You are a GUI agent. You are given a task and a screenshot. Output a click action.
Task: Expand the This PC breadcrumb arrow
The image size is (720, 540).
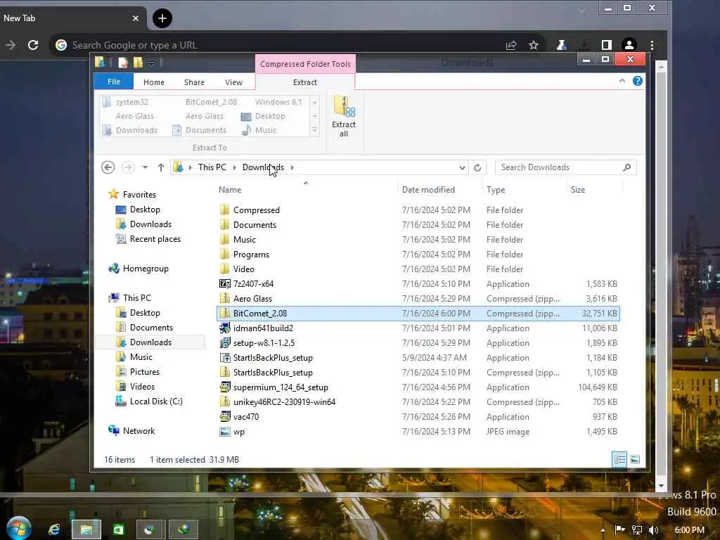click(x=235, y=167)
